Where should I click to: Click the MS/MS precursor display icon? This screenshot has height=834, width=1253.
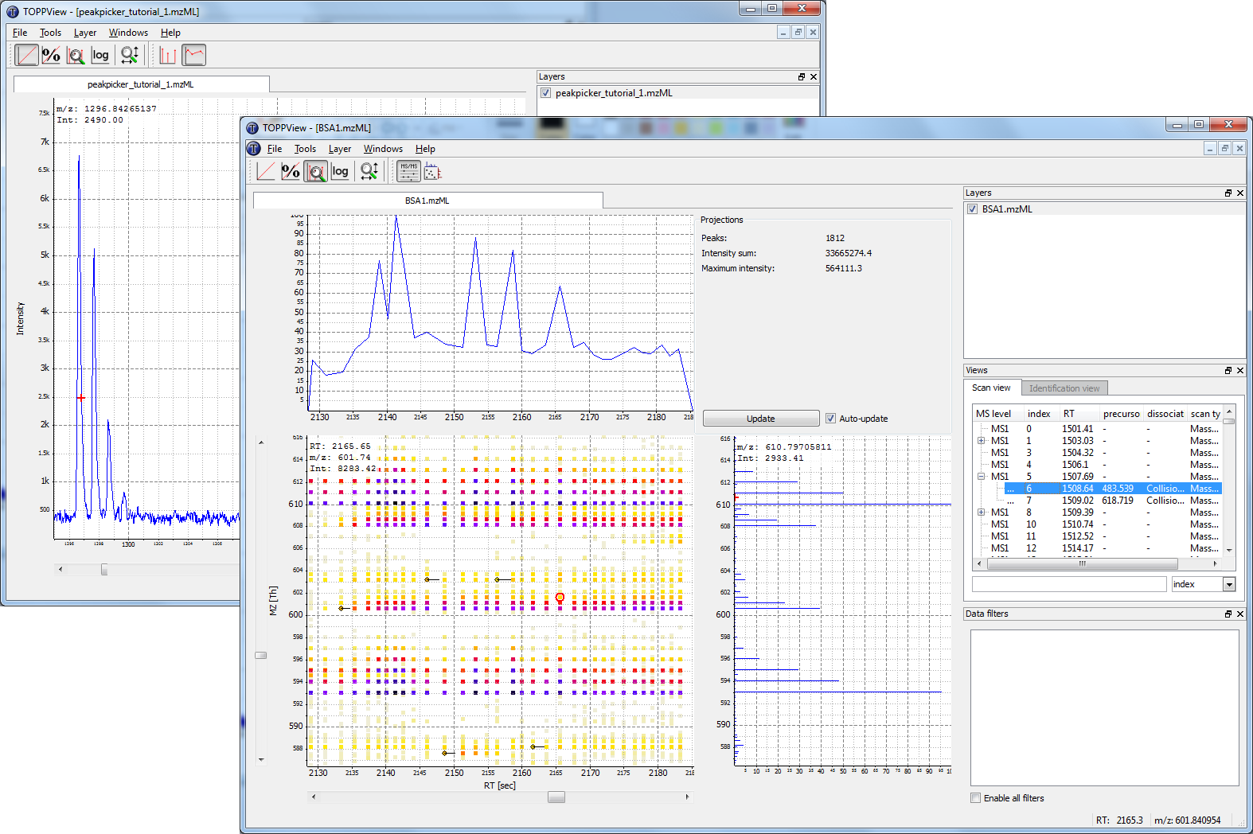pos(408,171)
